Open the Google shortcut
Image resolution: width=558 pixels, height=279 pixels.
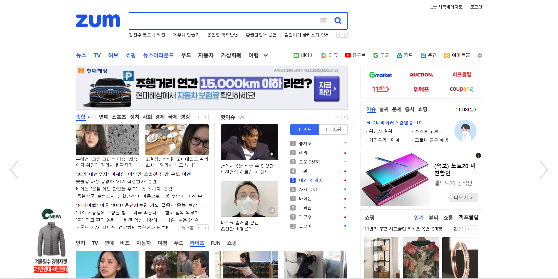coord(381,55)
